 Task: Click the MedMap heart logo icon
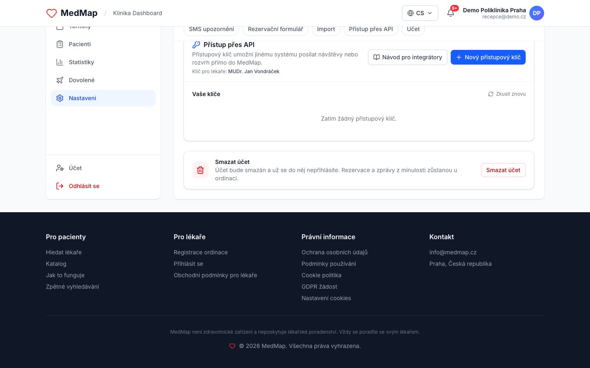52,13
